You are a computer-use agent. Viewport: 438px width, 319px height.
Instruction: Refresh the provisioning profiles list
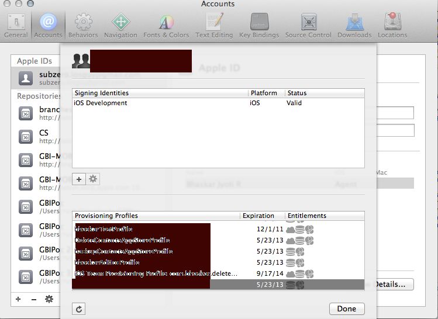[79, 309]
